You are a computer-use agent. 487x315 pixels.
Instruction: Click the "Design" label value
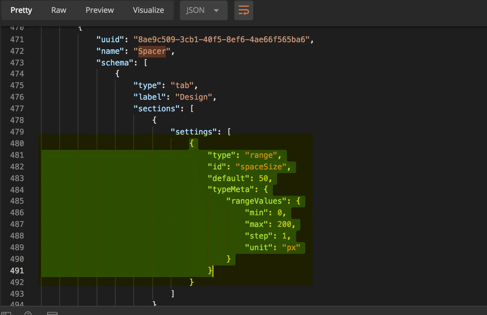194,97
